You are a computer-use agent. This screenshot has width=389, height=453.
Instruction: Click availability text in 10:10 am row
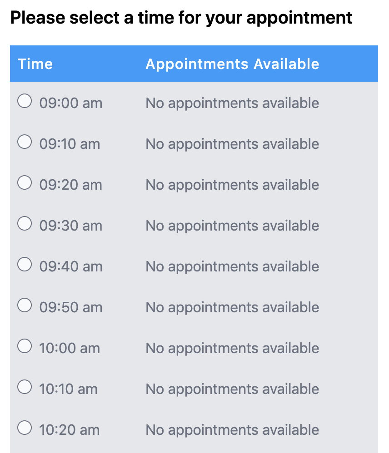coord(233,389)
